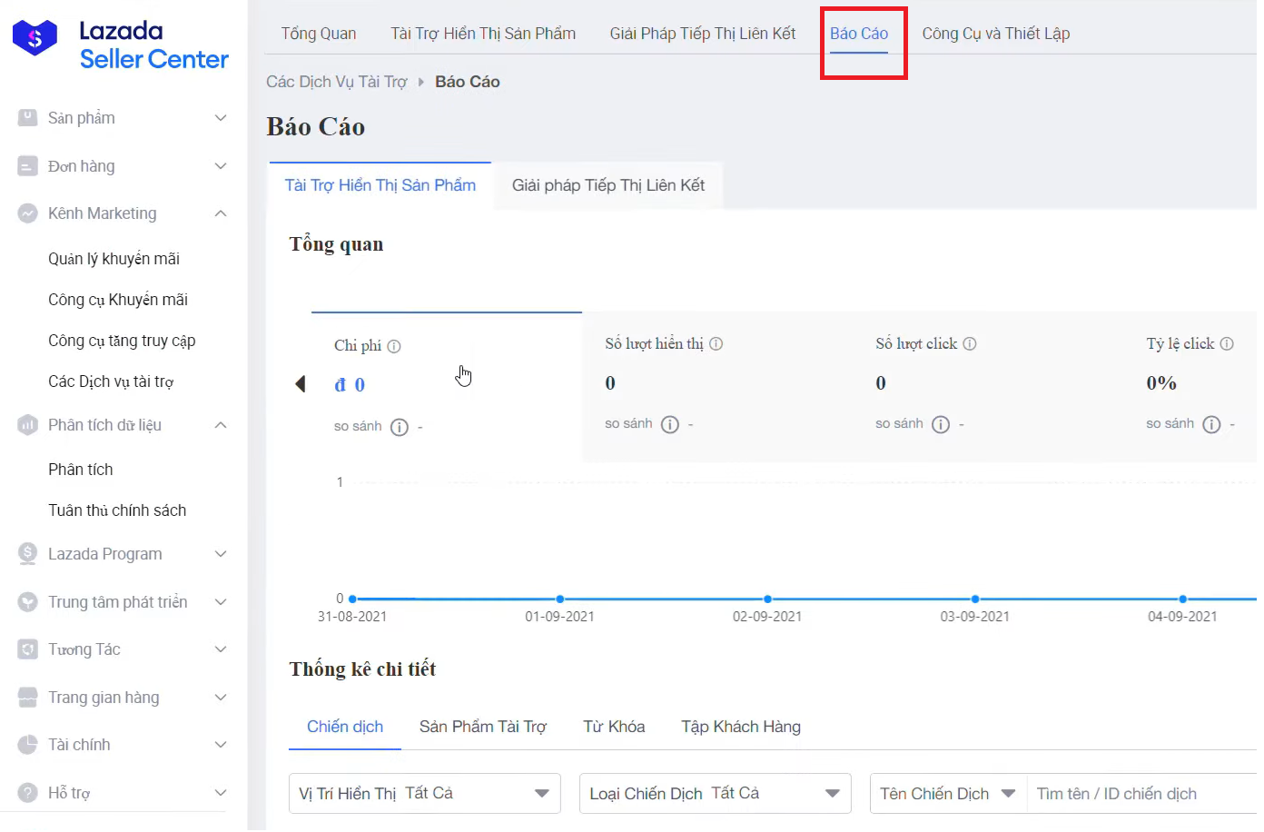The width and height of the screenshot is (1264, 832).
Task: Click the info icon beside Chi phí
Action: coord(394,346)
